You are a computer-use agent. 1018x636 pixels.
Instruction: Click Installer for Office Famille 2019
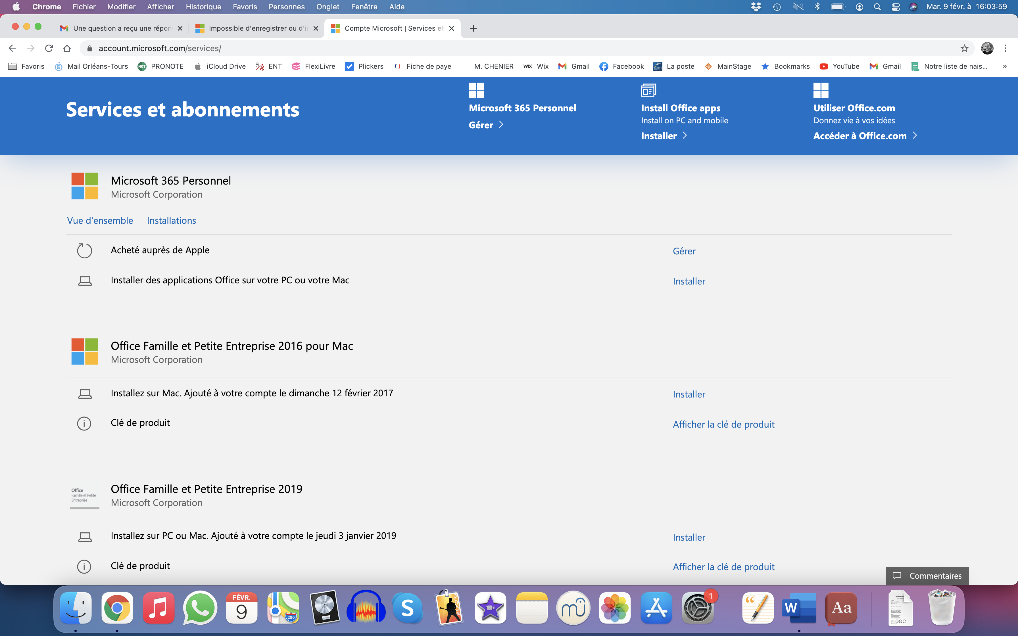(689, 537)
